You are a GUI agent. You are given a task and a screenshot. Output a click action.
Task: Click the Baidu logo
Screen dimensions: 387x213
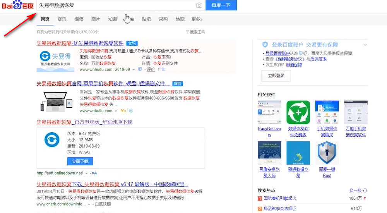point(17,5)
